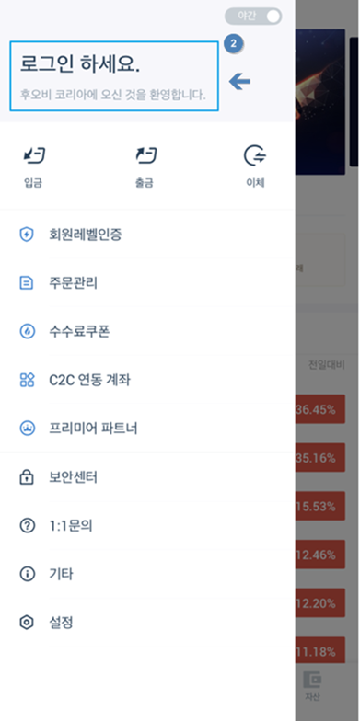
Task: Click the document icon for 주문관리
Action: (27, 283)
